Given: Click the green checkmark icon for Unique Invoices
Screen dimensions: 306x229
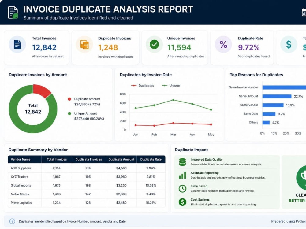Looking at the screenshot, I should tap(154, 44).
